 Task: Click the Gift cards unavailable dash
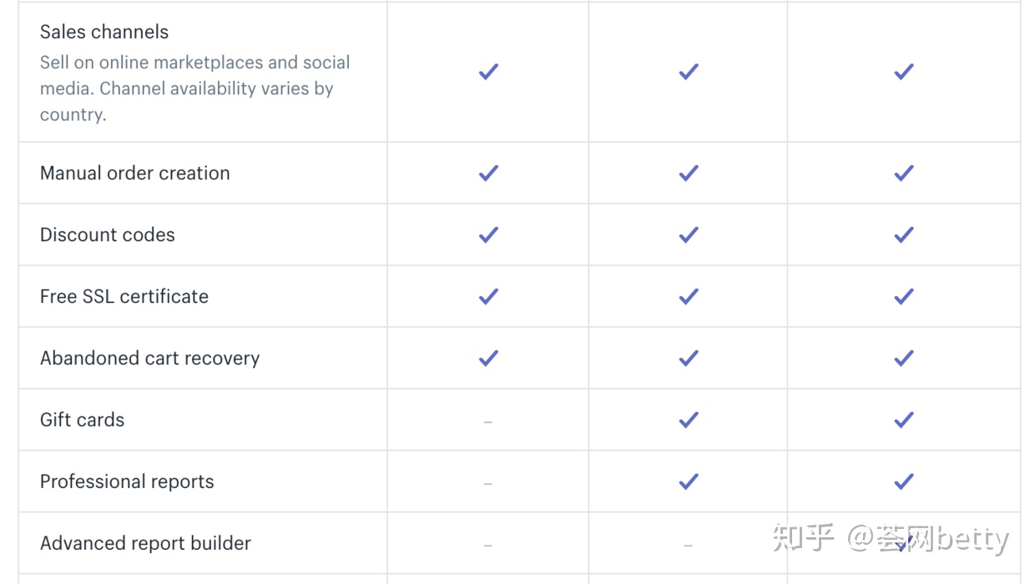pos(488,421)
